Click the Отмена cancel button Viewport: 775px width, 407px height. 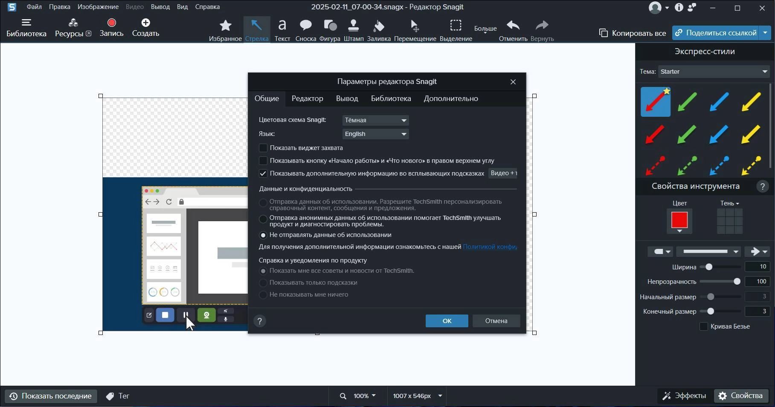pyautogui.click(x=496, y=321)
